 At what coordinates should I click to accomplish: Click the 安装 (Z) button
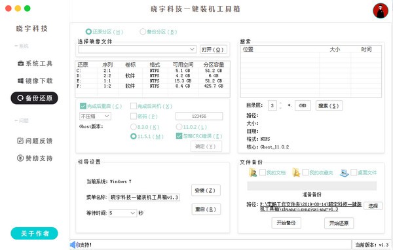click(206, 190)
